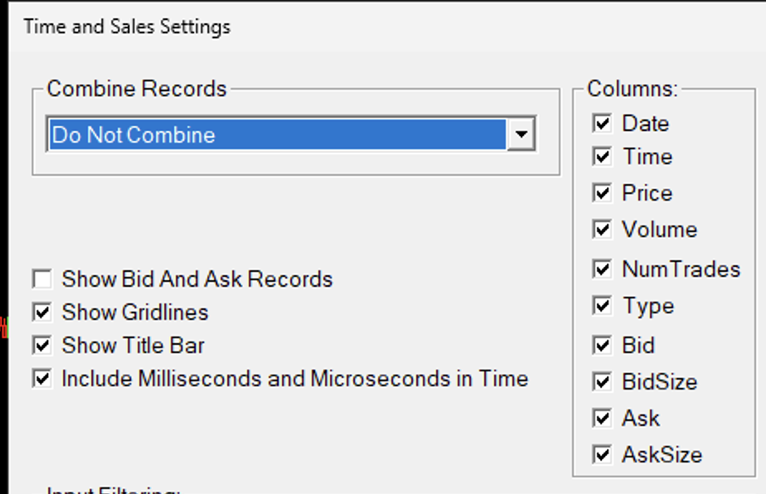Toggle the BidSize column checkbox
The image size is (766, 494).
tap(603, 382)
